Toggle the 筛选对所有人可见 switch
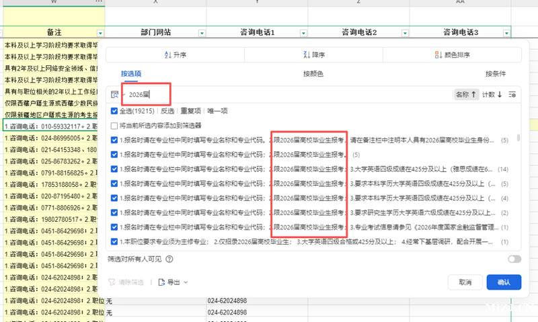Image resolution: width=538 pixels, height=322 pixels. (514, 259)
